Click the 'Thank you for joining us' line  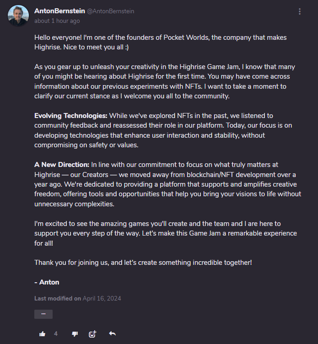143,263
